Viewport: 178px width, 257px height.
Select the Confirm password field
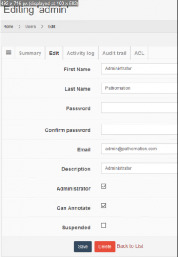[x=139, y=129]
